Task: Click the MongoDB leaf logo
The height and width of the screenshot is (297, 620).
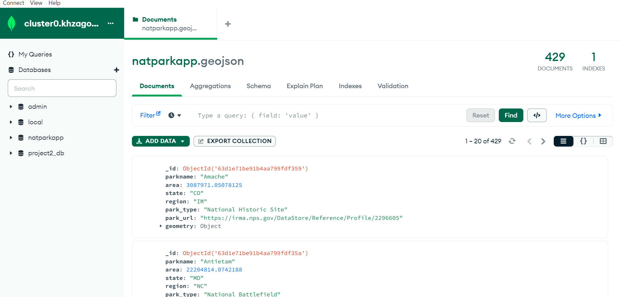Action: coord(12,23)
